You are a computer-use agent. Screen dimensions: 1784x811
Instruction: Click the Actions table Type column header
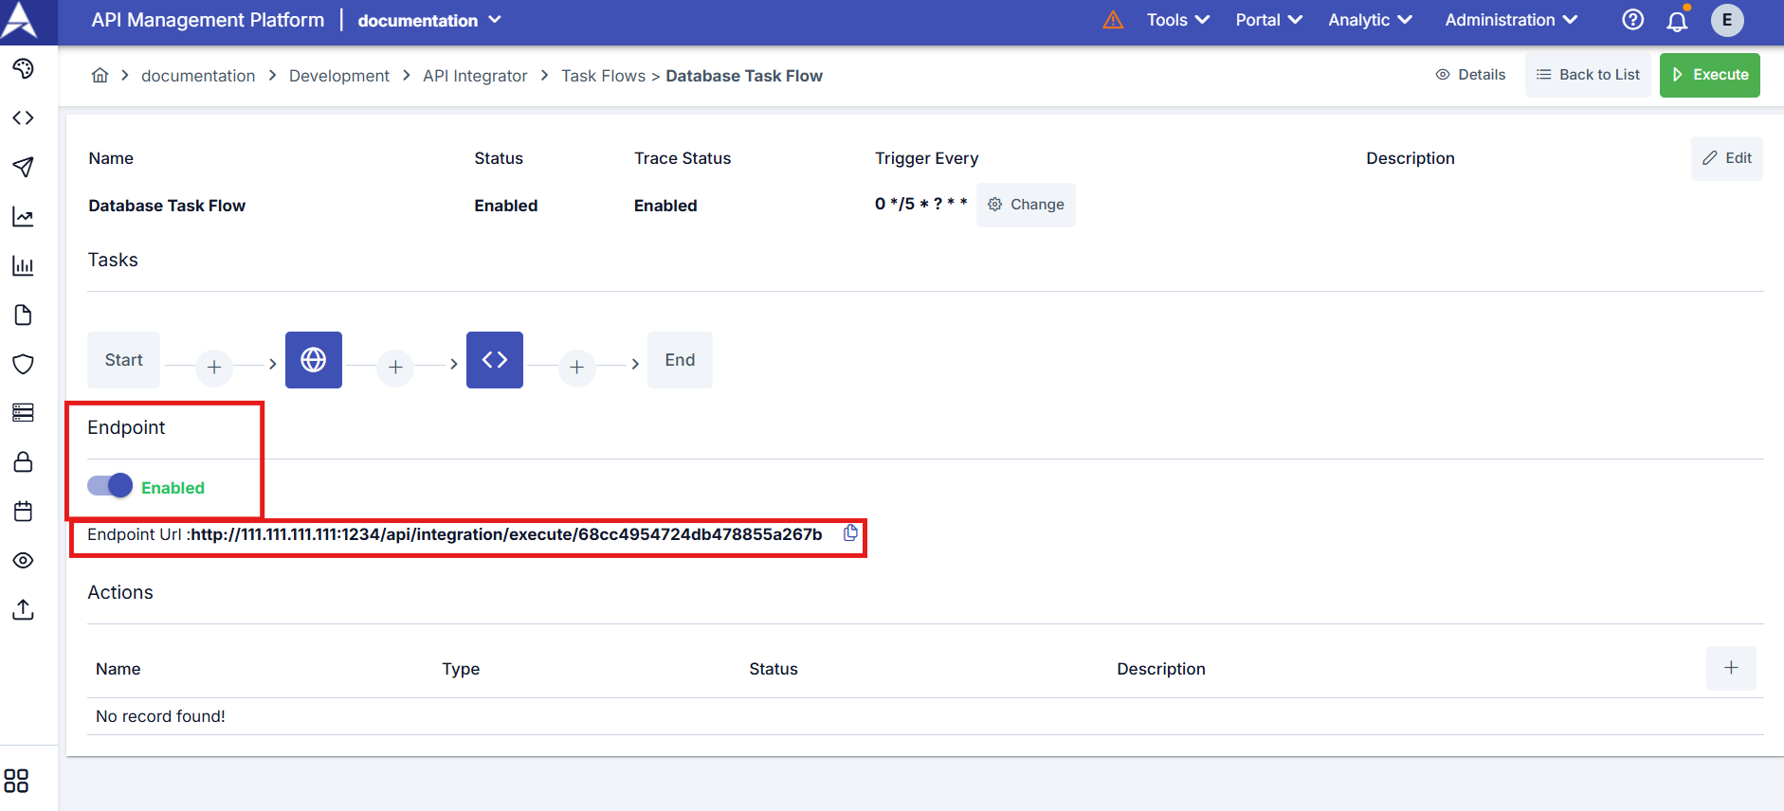[461, 669]
